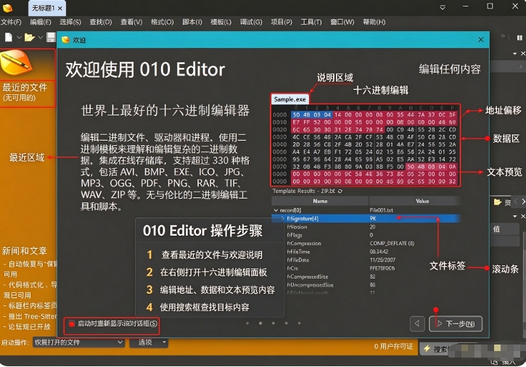Viewport: 526px width, 367px height.
Task: Click the 值 column header
Action: 506,228
